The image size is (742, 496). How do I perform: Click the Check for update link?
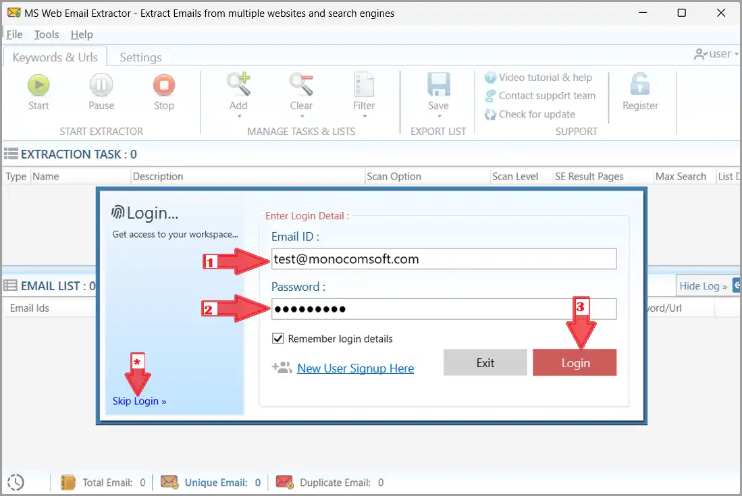[537, 114]
